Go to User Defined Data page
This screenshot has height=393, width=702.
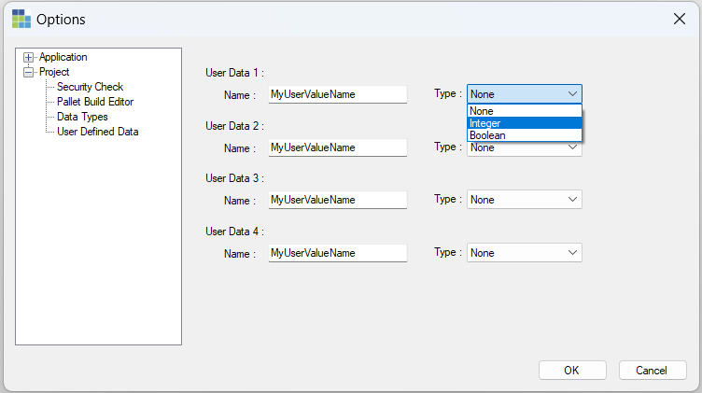[97, 132]
